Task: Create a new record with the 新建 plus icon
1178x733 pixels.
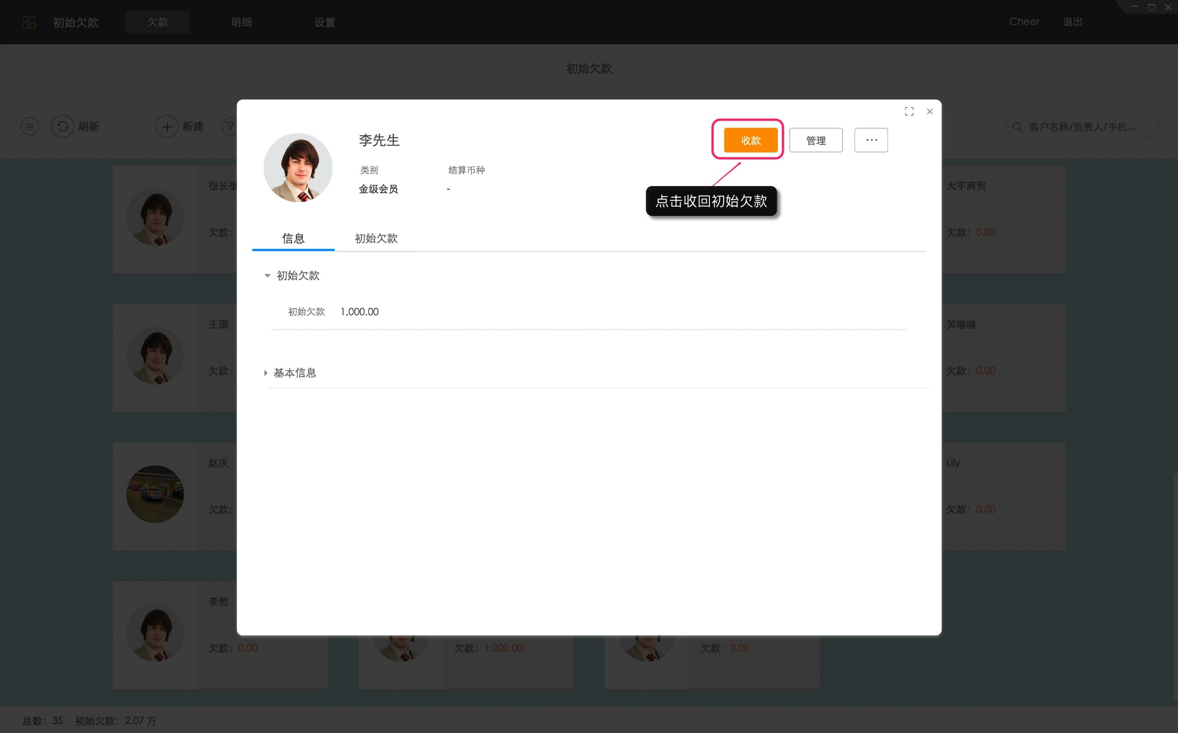Action: (167, 126)
